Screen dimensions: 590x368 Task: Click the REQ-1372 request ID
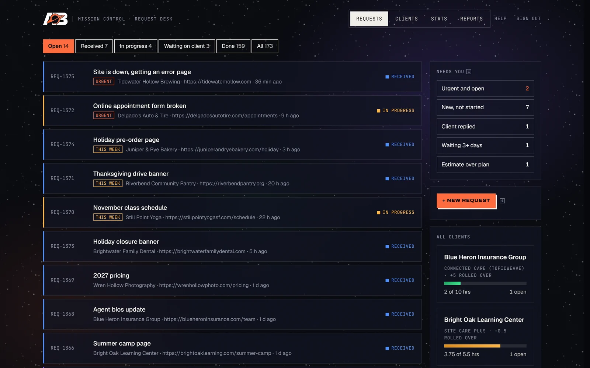point(62,110)
